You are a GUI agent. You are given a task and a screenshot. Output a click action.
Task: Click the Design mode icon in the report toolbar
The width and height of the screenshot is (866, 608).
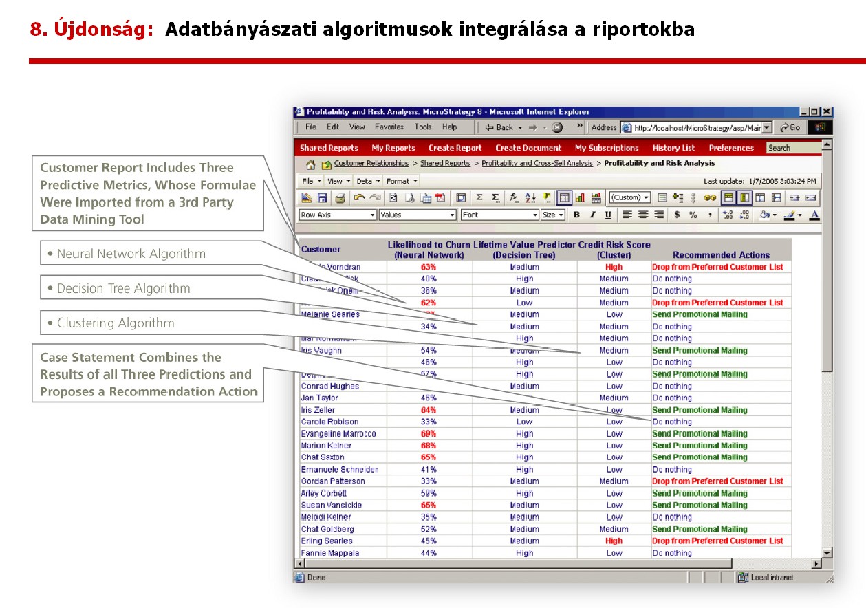point(307,197)
